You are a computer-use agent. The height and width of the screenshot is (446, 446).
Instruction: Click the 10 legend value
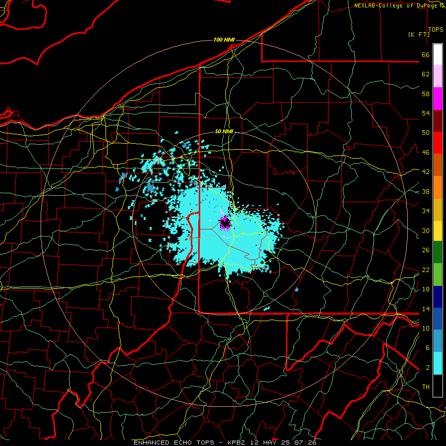tap(426, 328)
